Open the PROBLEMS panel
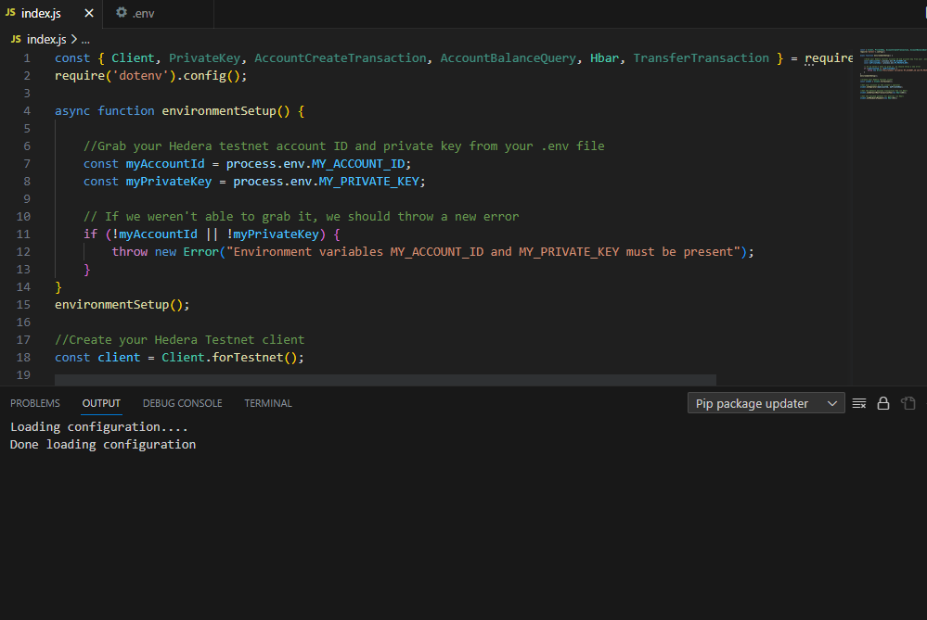 [34, 402]
